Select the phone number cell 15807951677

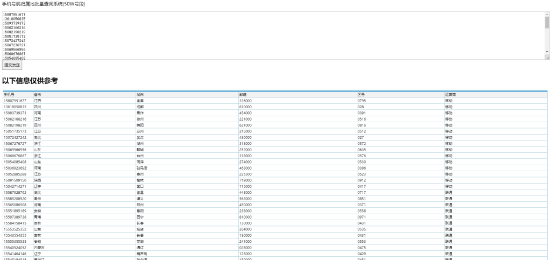[x=15, y=101]
